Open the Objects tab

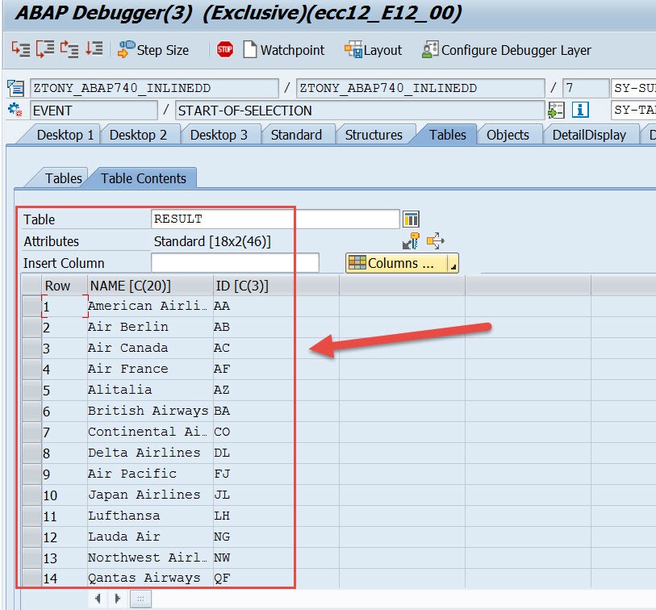coord(508,135)
